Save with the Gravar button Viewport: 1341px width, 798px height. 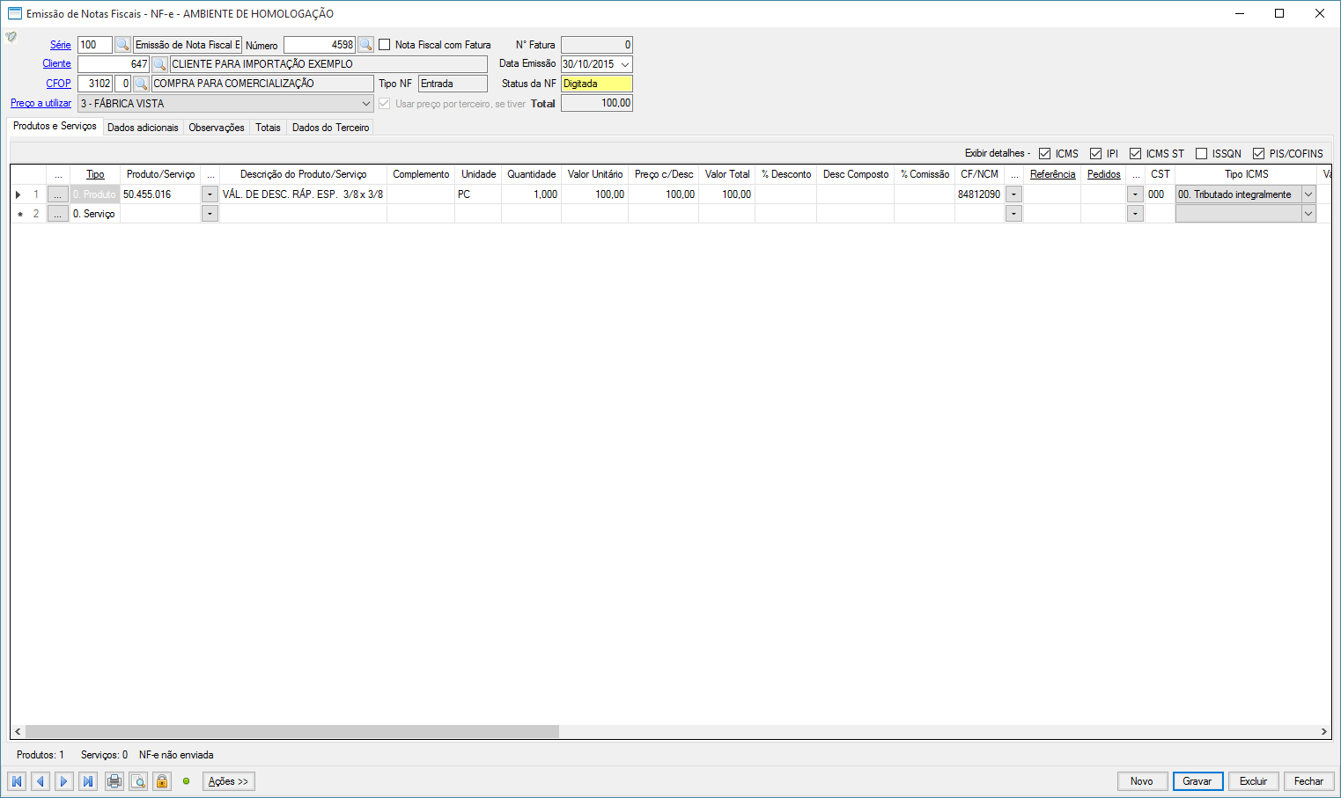[x=1197, y=781]
